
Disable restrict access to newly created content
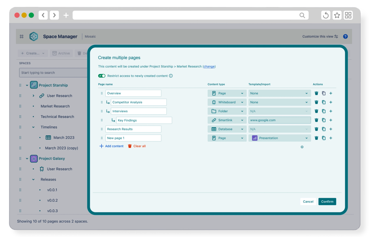click(102, 76)
